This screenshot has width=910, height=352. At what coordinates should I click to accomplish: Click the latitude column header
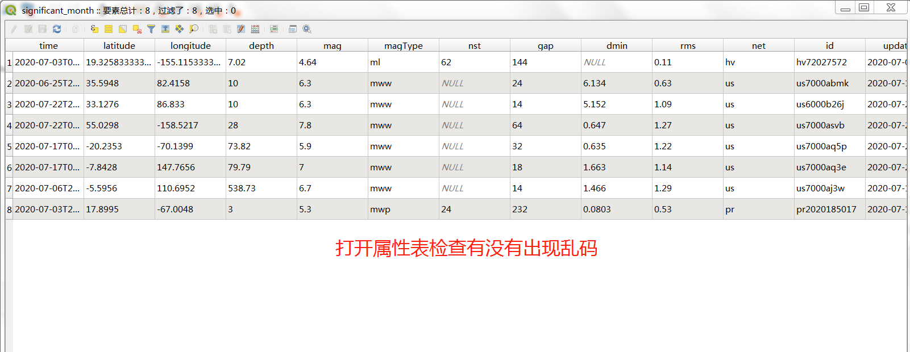click(119, 45)
